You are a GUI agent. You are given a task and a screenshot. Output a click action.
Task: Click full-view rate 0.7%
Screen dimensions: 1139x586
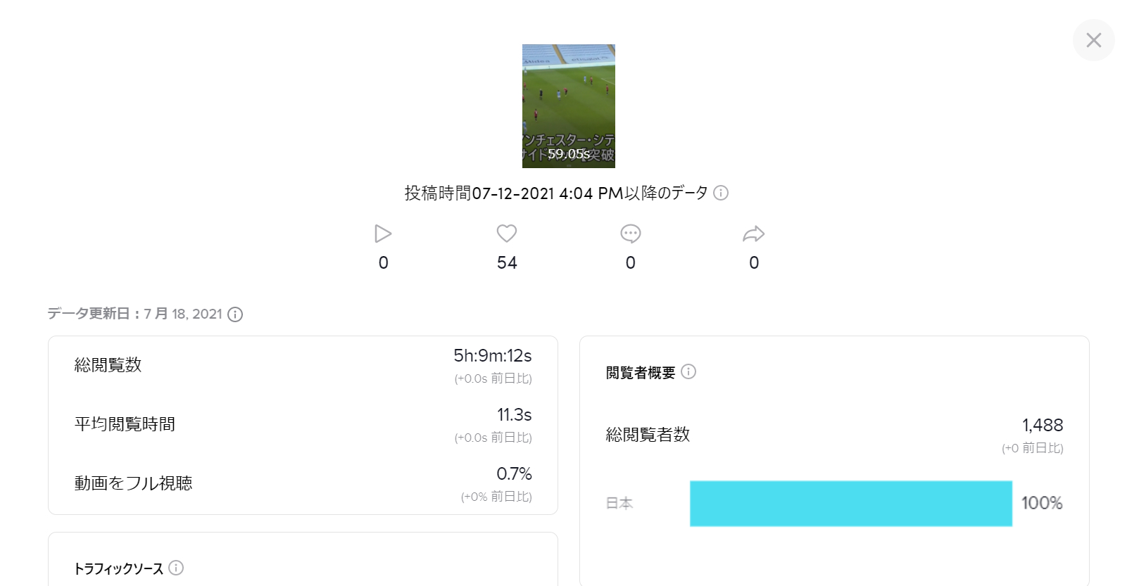point(514,474)
